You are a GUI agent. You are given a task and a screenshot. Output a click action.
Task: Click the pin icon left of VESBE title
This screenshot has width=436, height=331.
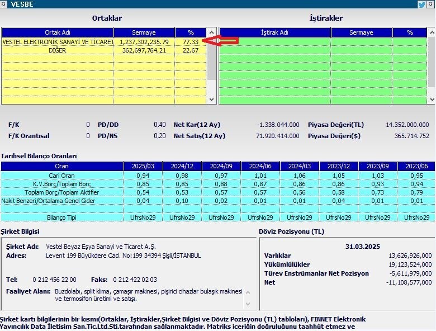click(x=3, y=4)
